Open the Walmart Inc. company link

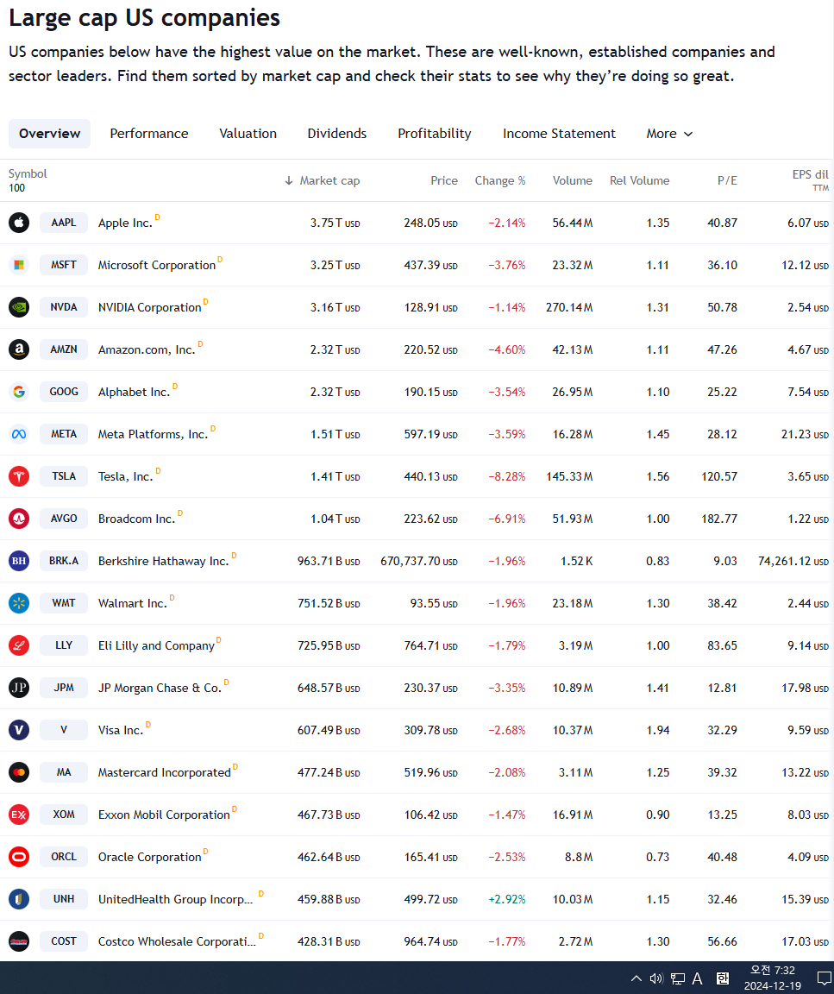(x=133, y=603)
